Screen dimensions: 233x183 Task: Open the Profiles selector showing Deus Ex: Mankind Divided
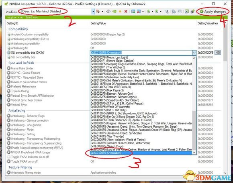pos(56,11)
